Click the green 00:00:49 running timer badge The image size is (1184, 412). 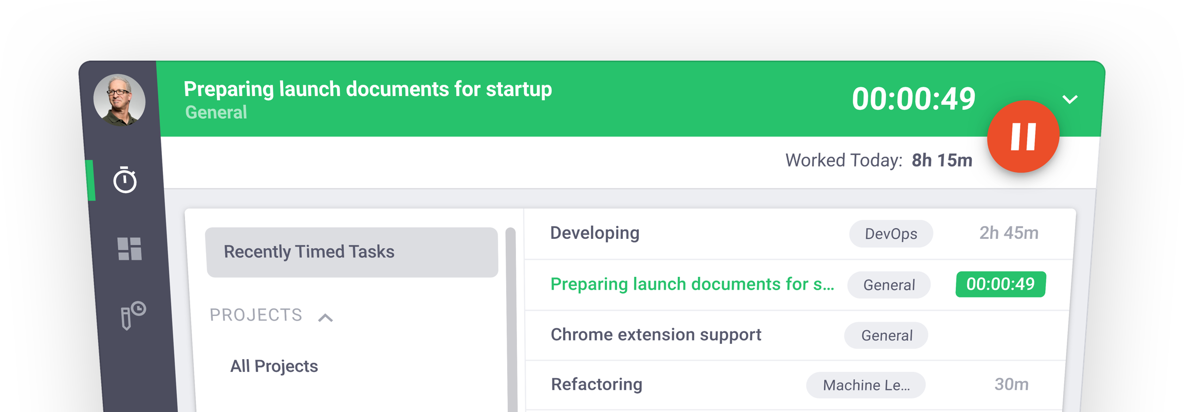click(x=1000, y=284)
